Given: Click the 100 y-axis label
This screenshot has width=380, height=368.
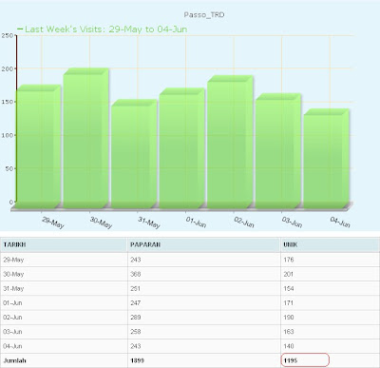Looking at the screenshot, I should coord(7,135).
